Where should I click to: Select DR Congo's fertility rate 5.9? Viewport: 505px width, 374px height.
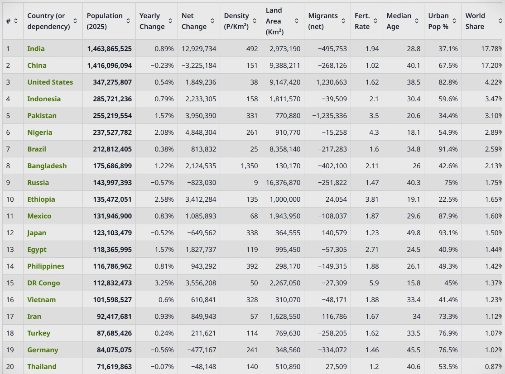tap(374, 283)
